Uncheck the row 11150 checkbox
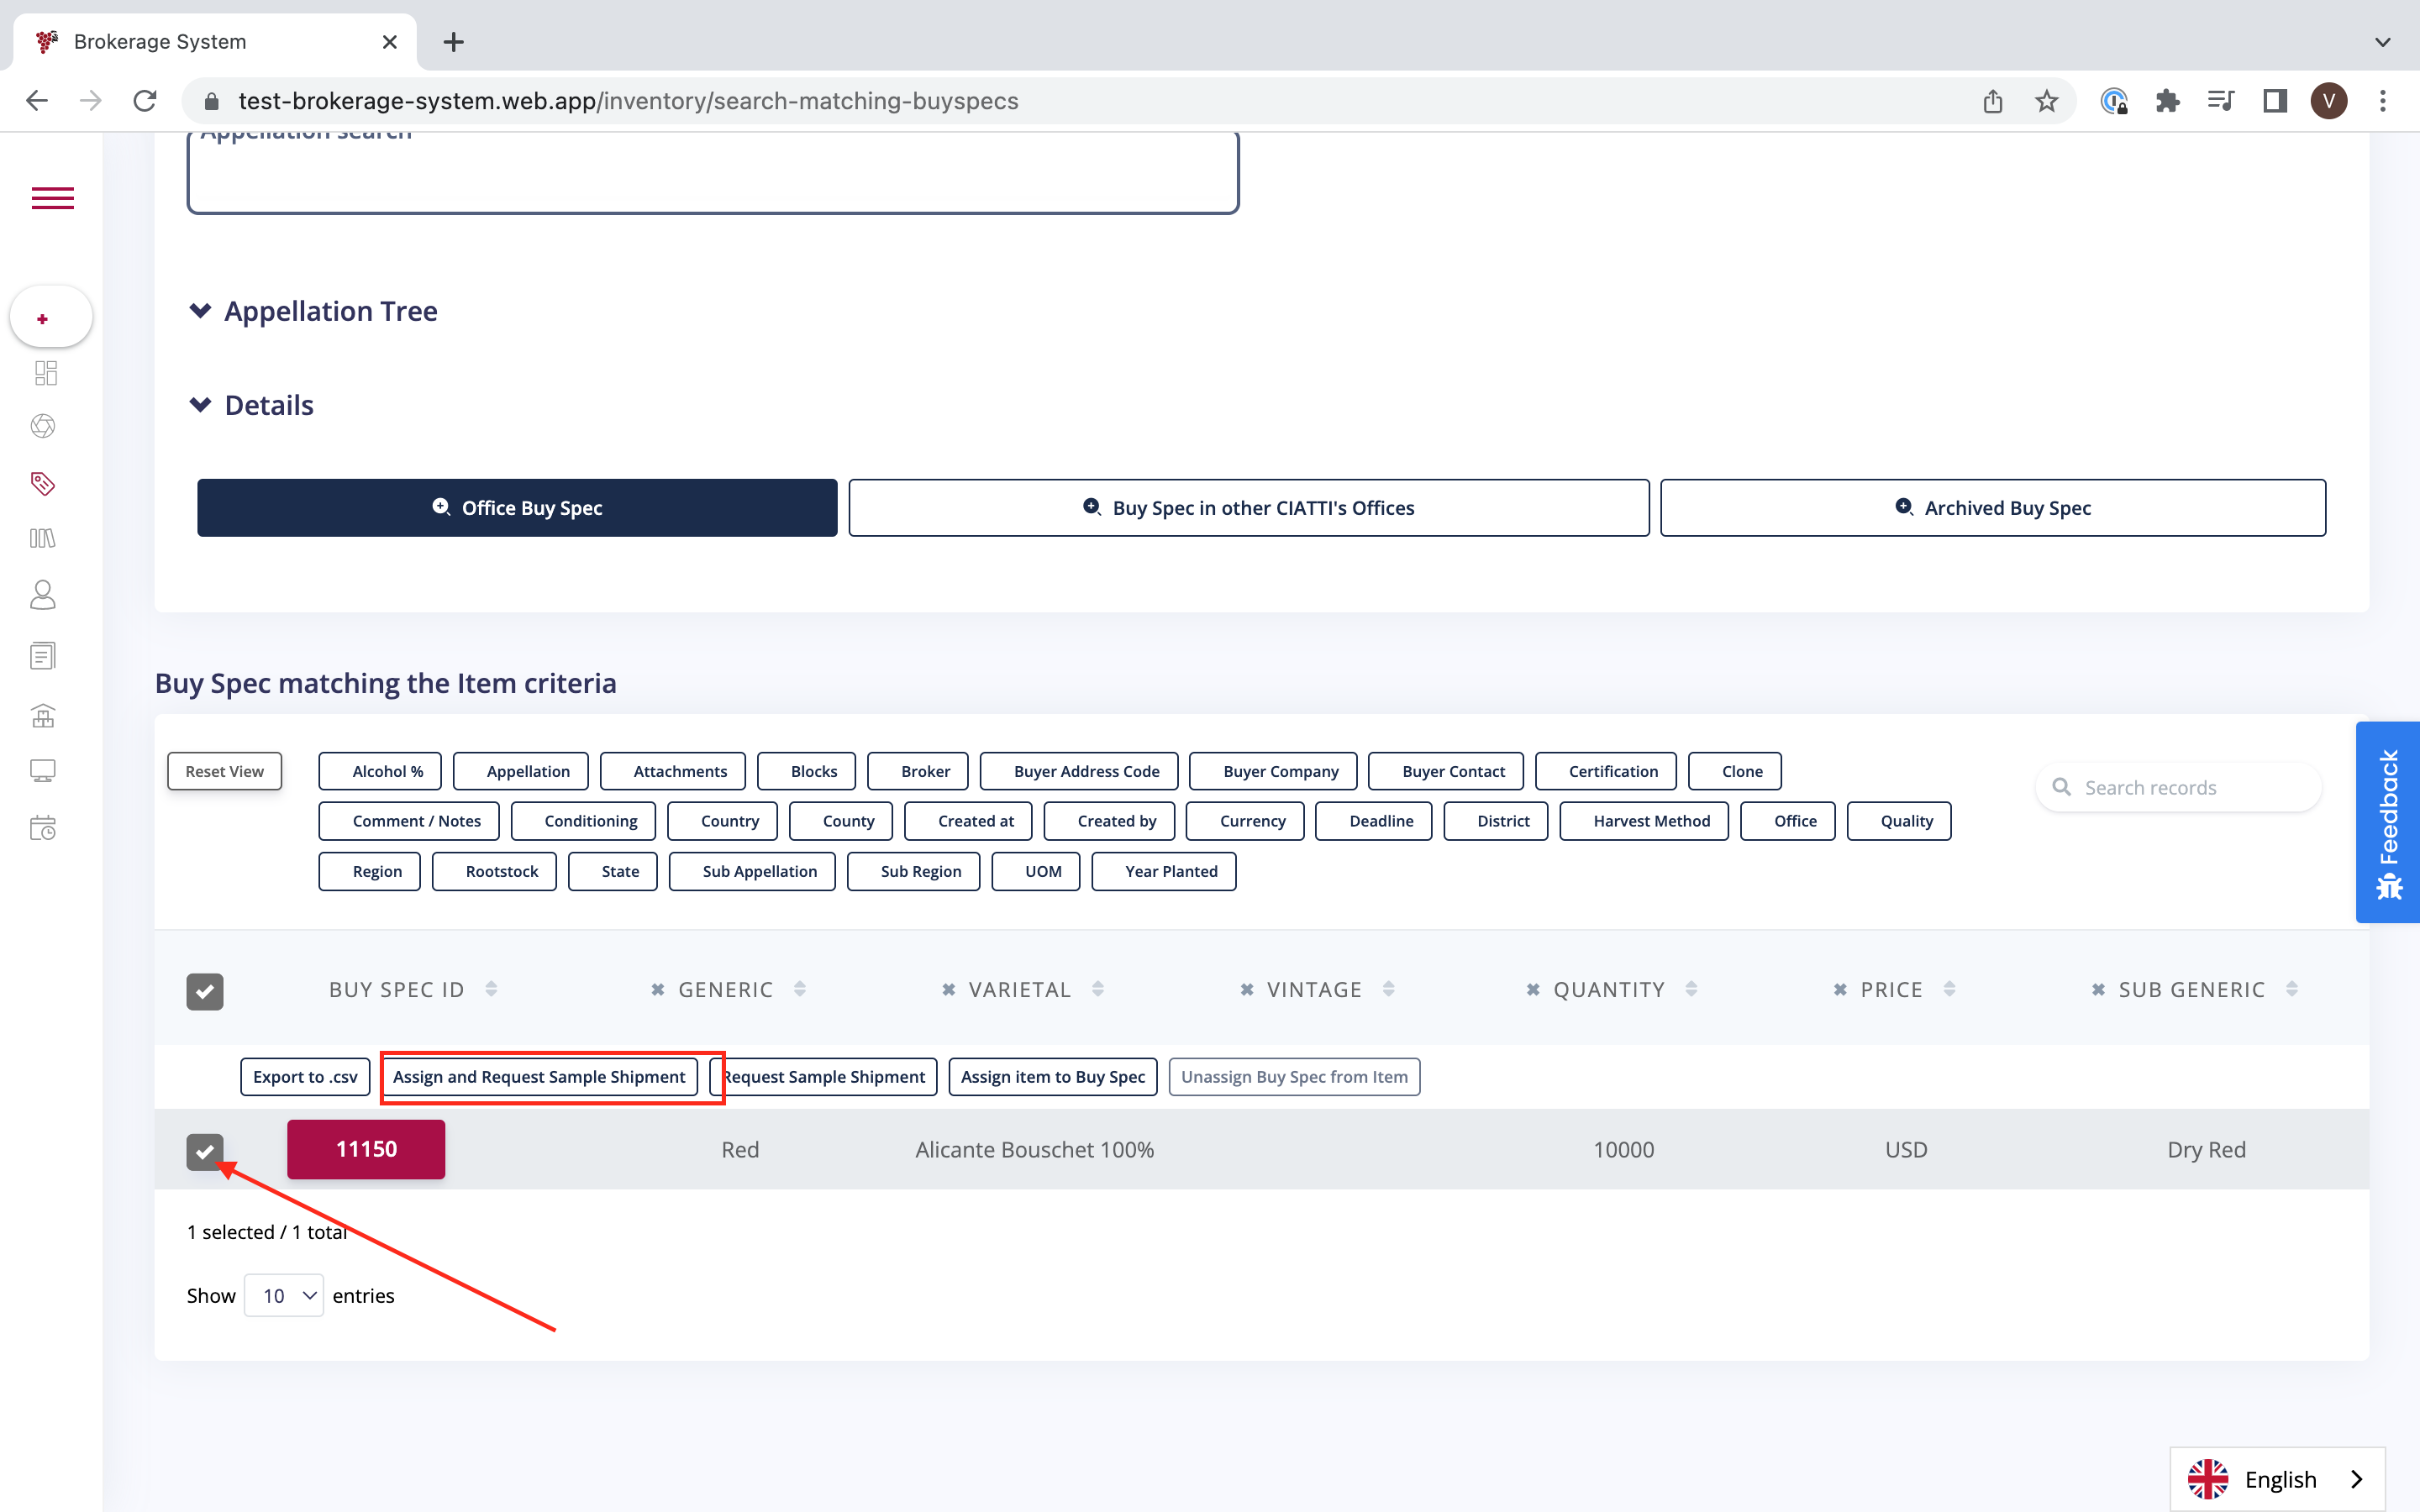Image resolution: width=2420 pixels, height=1512 pixels. [205, 1151]
